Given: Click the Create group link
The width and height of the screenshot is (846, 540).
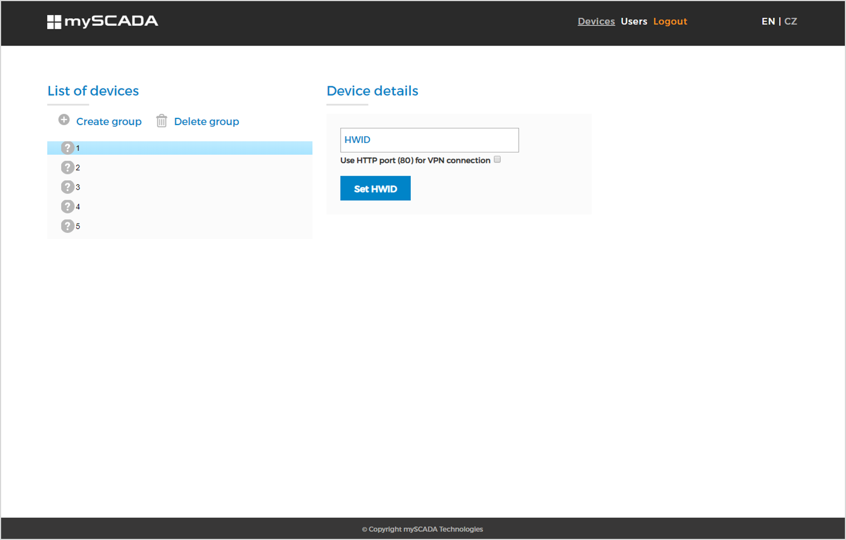Looking at the screenshot, I should coord(109,121).
